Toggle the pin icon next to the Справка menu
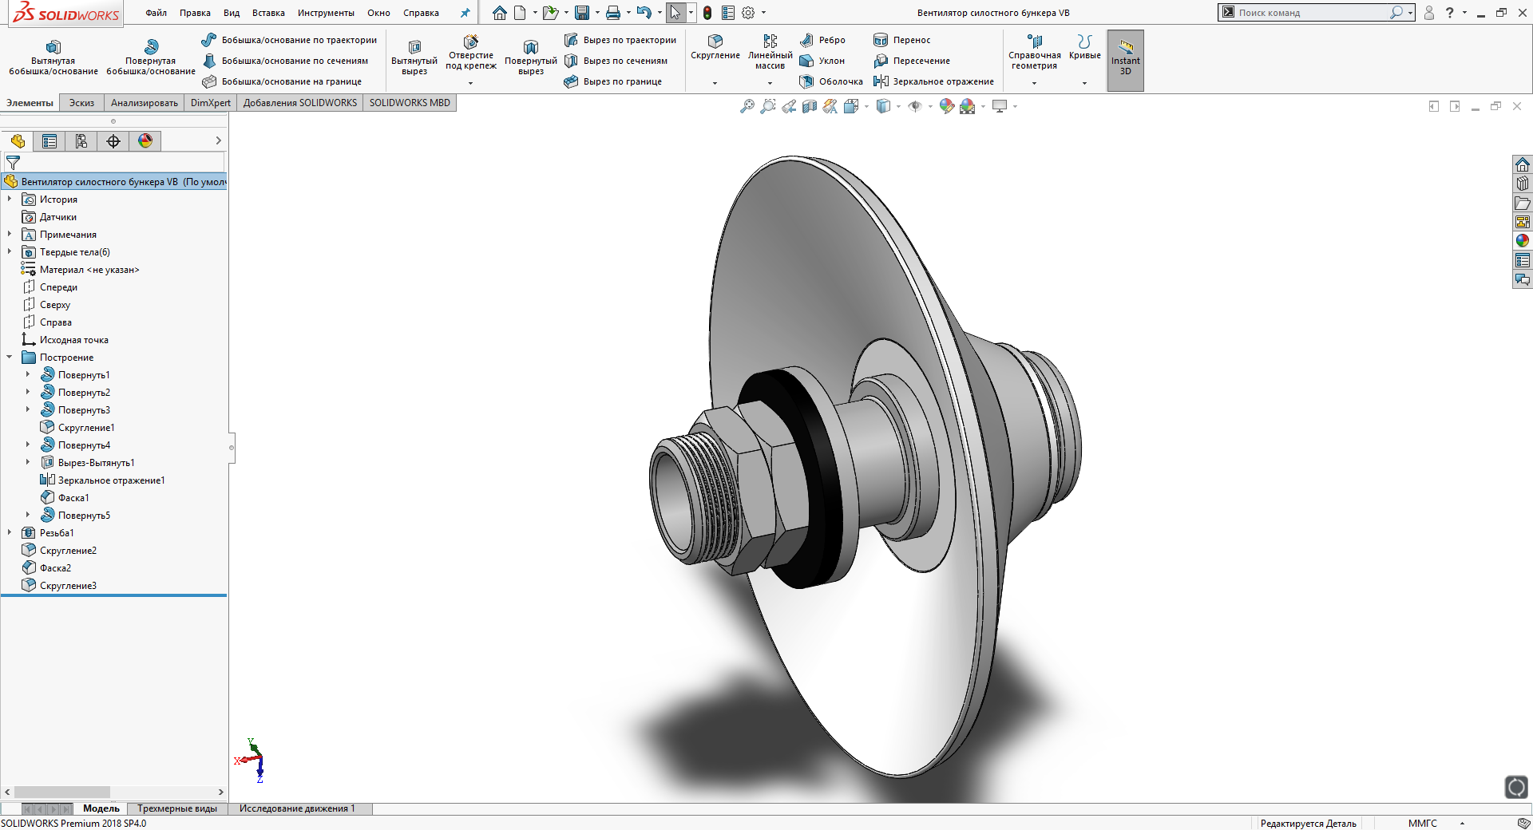Screen dimensions: 1533x830 465,13
